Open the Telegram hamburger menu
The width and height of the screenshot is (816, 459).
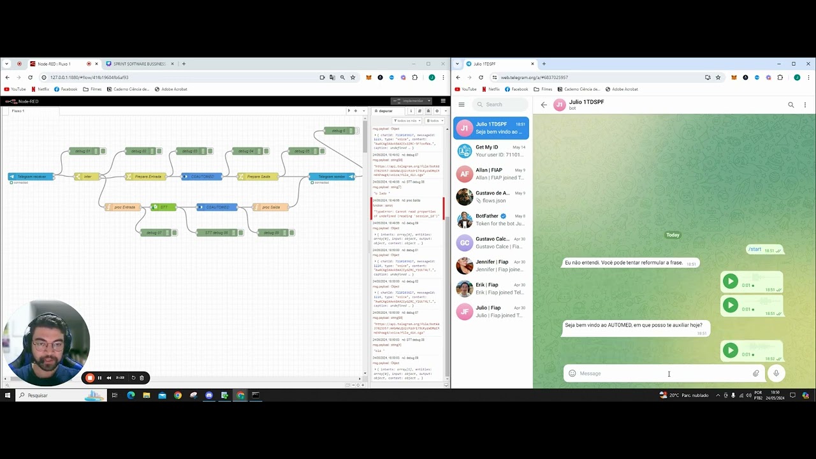coord(462,105)
